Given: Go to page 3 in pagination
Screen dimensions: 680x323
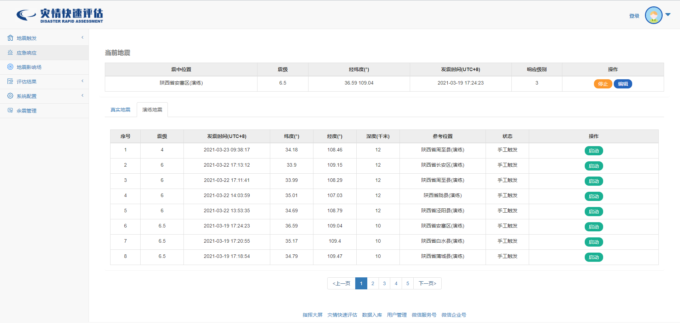Looking at the screenshot, I should pyautogui.click(x=384, y=283).
